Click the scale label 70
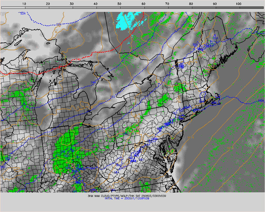 [167, 4]
